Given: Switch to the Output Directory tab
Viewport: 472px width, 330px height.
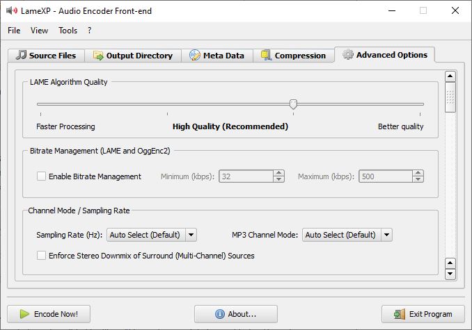Looking at the screenshot, I should click(133, 56).
